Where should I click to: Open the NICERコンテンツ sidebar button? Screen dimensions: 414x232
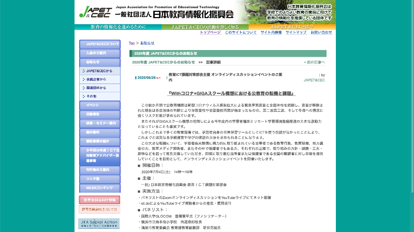[99, 187]
